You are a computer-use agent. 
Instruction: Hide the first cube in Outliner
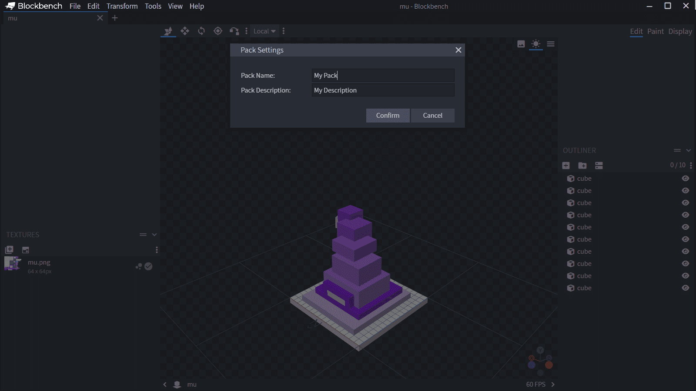[686, 179]
